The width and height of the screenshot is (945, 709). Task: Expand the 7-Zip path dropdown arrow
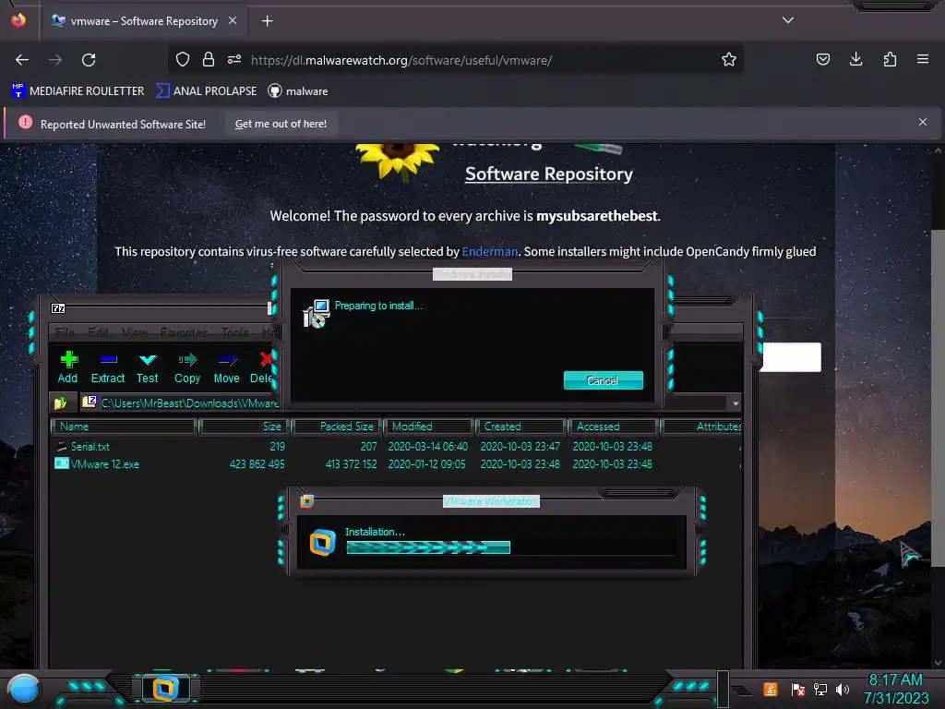point(736,403)
